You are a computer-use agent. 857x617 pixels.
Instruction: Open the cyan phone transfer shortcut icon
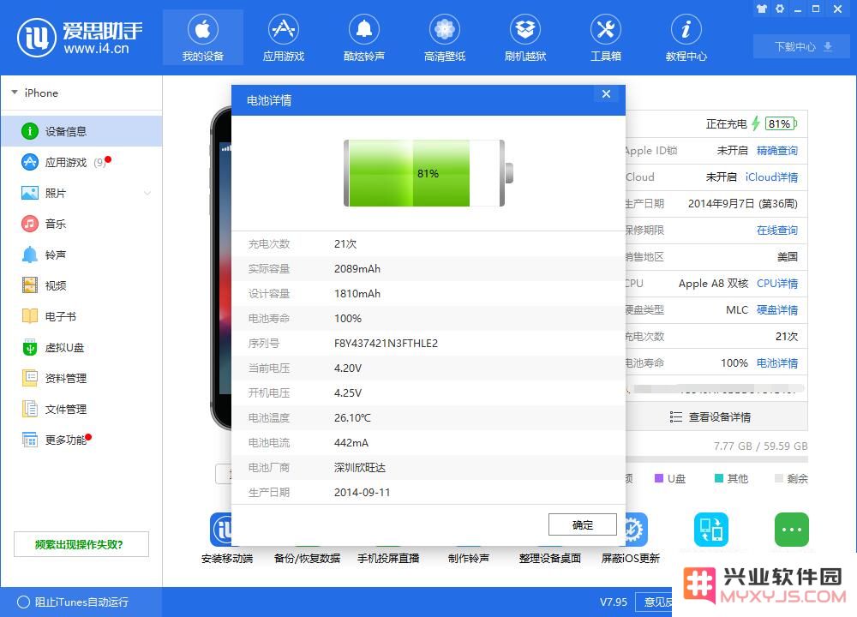coord(711,529)
